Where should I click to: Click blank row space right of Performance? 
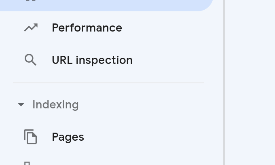tap(170, 27)
